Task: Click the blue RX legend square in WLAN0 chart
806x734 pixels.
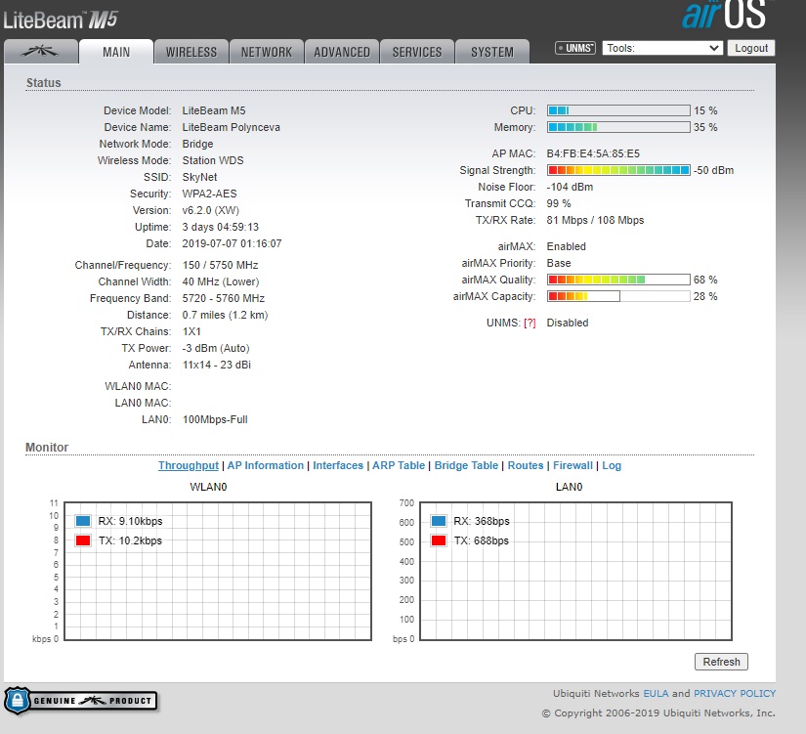Action: click(x=83, y=521)
